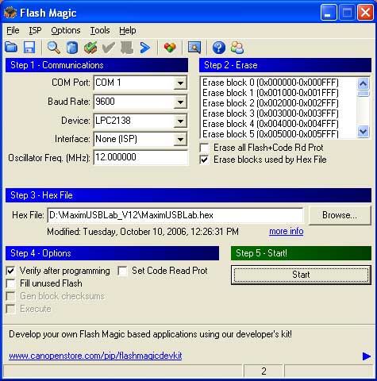Viewport: 377px width, 381px height.
Task: Click the Open folder toolbar icon
Action: click(x=11, y=48)
